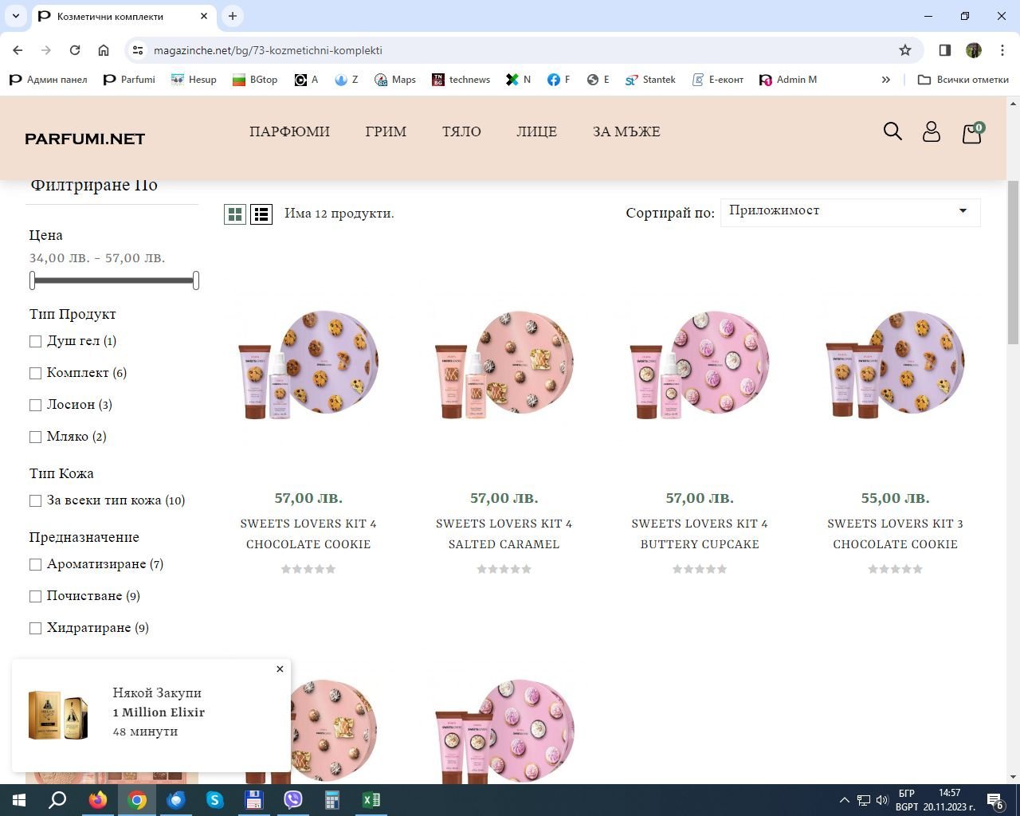Check the За всеки тип кожа filter
Image resolution: width=1020 pixels, height=816 pixels.
[35, 500]
